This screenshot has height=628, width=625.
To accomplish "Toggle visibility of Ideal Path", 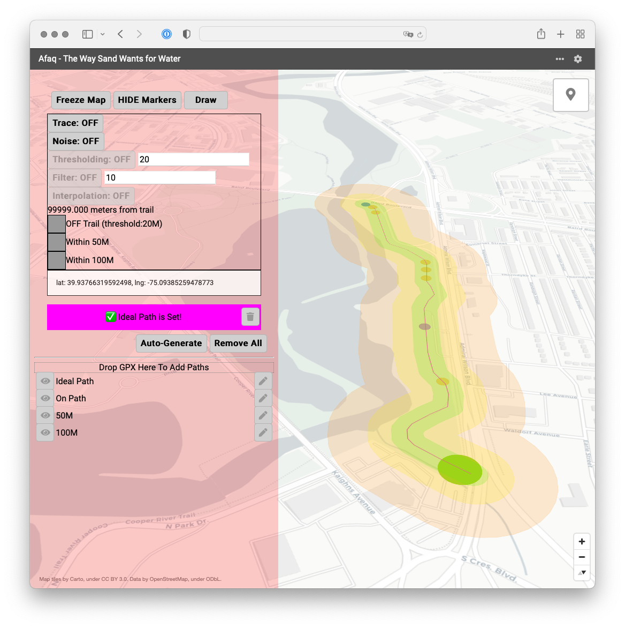I will coord(45,382).
